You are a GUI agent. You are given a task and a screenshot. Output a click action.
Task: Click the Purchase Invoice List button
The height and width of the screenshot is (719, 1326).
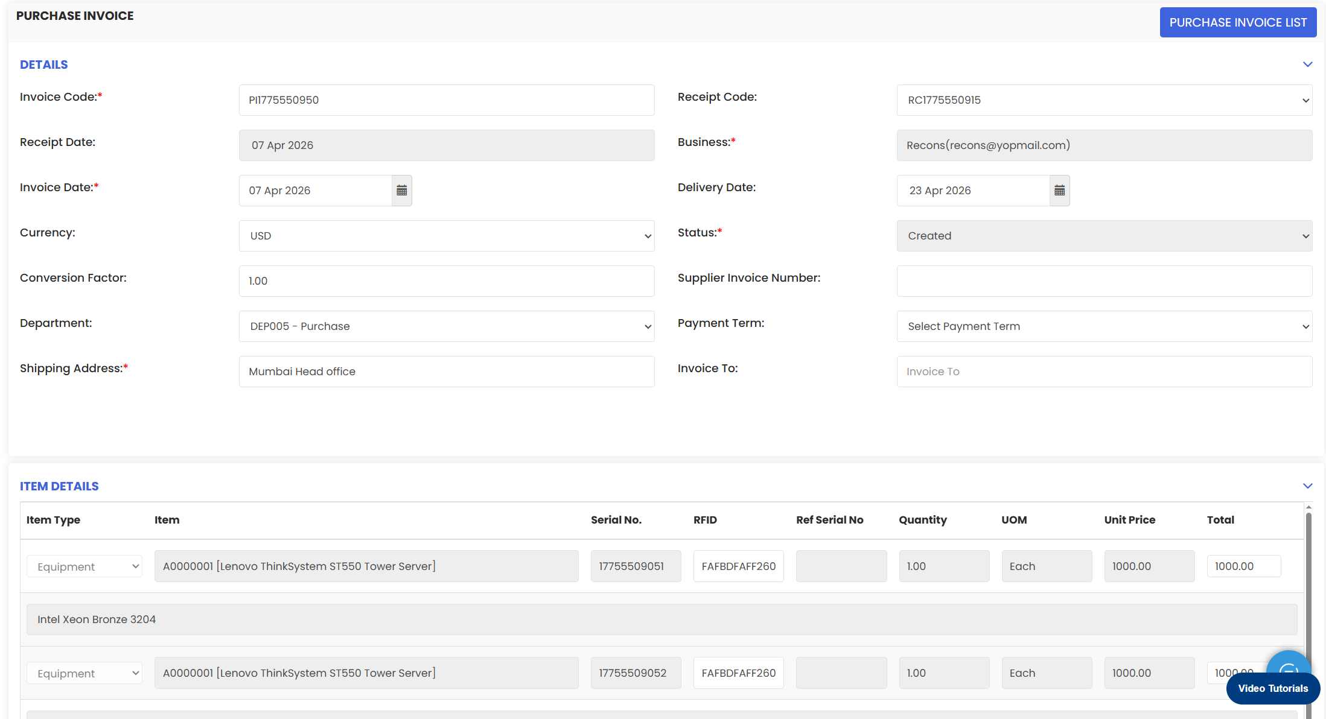point(1237,22)
